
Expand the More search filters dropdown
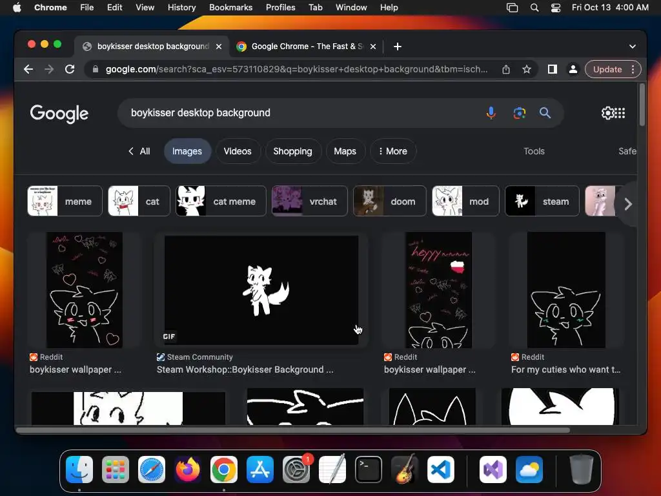(x=393, y=151)
